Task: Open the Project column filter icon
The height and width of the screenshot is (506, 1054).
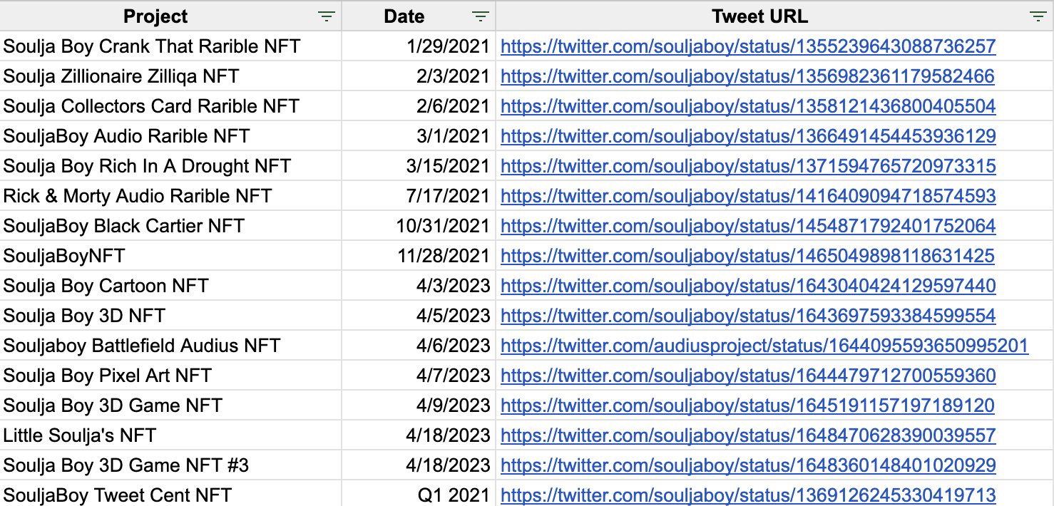Action: (326, 16)
